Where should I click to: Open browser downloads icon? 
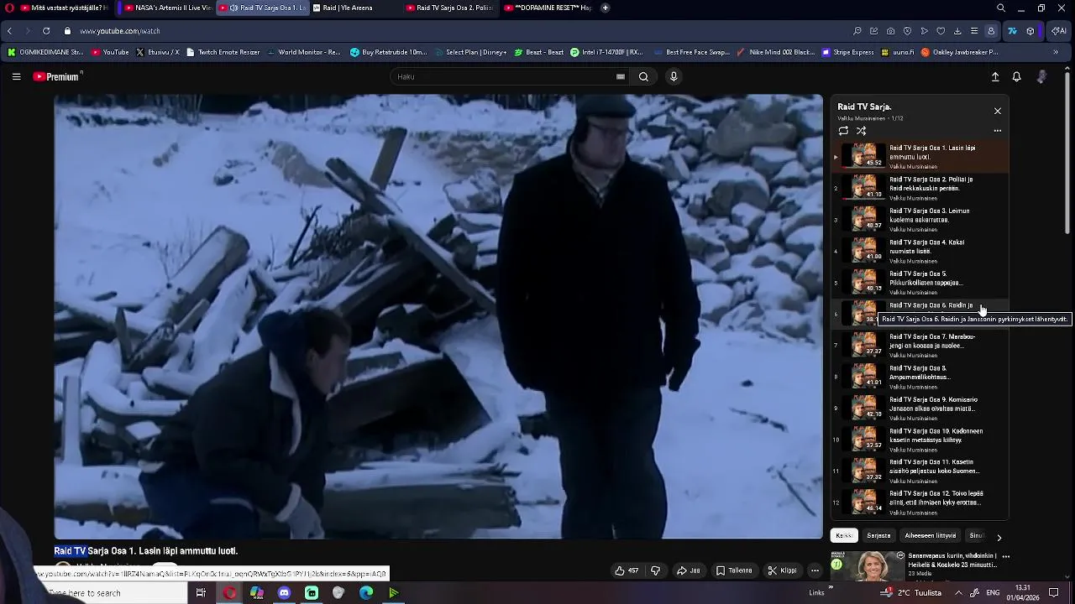pyautogui.click(x=957, y=31)
